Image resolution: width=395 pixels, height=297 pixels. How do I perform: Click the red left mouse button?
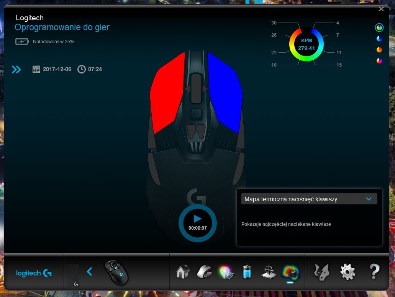pyautogui.click(x=167, y=93)
